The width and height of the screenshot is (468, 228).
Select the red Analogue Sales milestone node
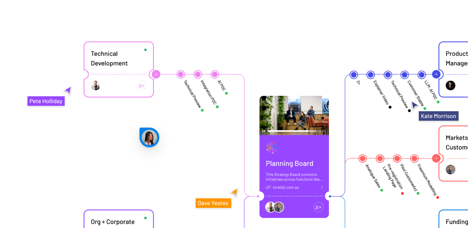[x=362, y=158]
